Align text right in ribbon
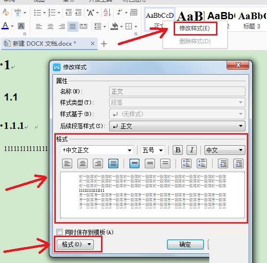The image size is (267, 263). (62, 26)
